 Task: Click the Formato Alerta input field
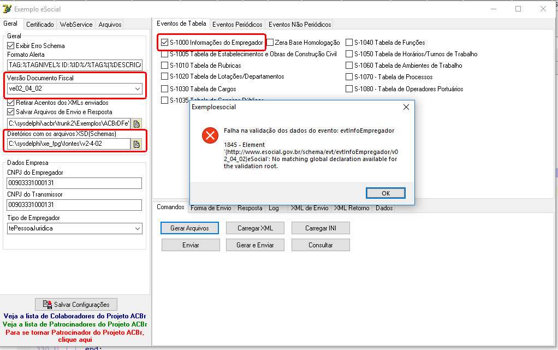point(74,65)
